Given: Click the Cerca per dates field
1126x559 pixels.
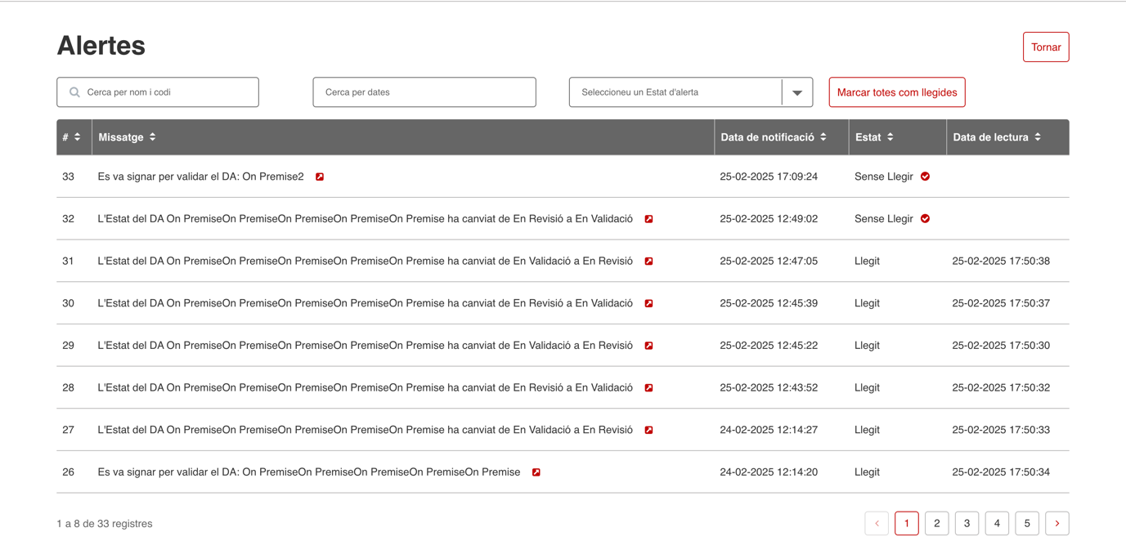Looking at the screenshot, I should 424,92.
